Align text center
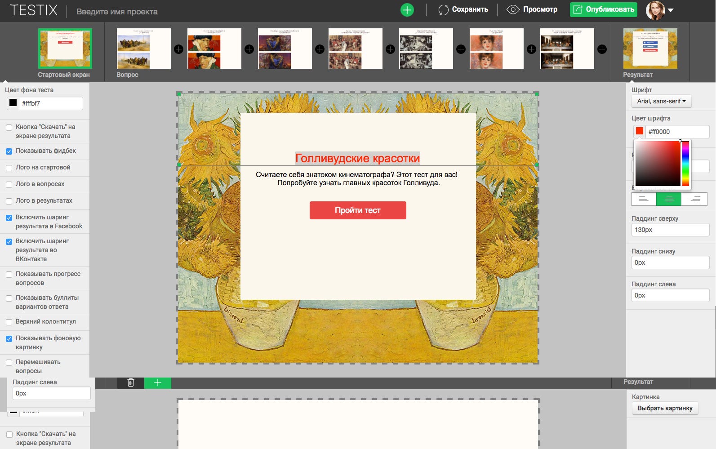Image resolution: width=716 pixels, height=449 pixels. pyautogui.click(x=669, y=199)
